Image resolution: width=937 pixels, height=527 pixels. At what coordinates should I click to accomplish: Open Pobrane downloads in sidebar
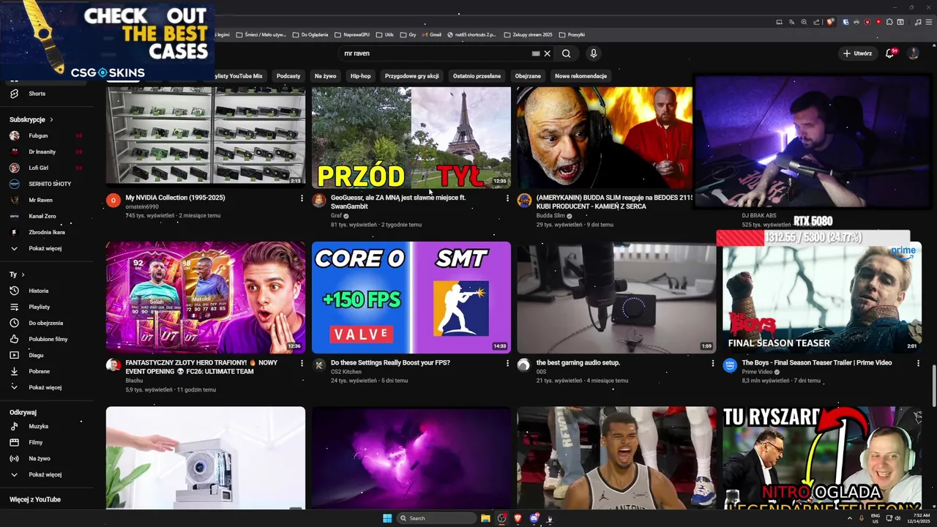click(39, 371)
